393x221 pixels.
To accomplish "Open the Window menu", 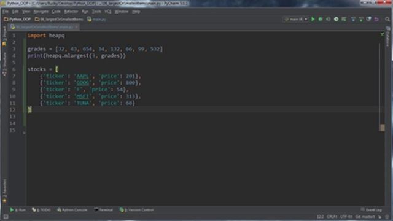I will point(122,12).
